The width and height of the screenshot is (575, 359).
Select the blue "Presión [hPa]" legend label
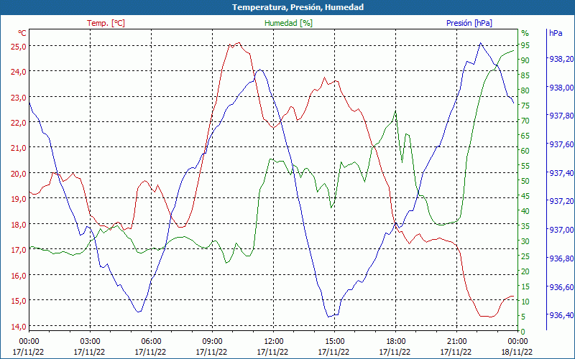(x=469, y=23)
